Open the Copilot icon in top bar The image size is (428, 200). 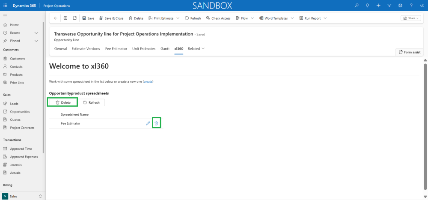pyautogui.click(x=422, y=6)
